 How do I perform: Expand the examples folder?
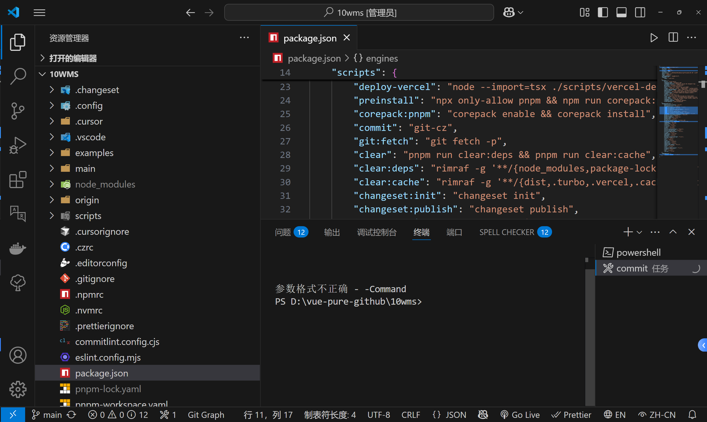[147, 153]
